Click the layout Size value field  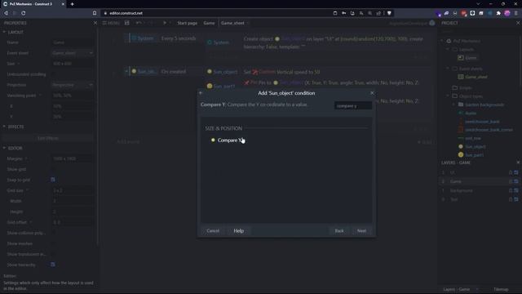click(73, 64)
